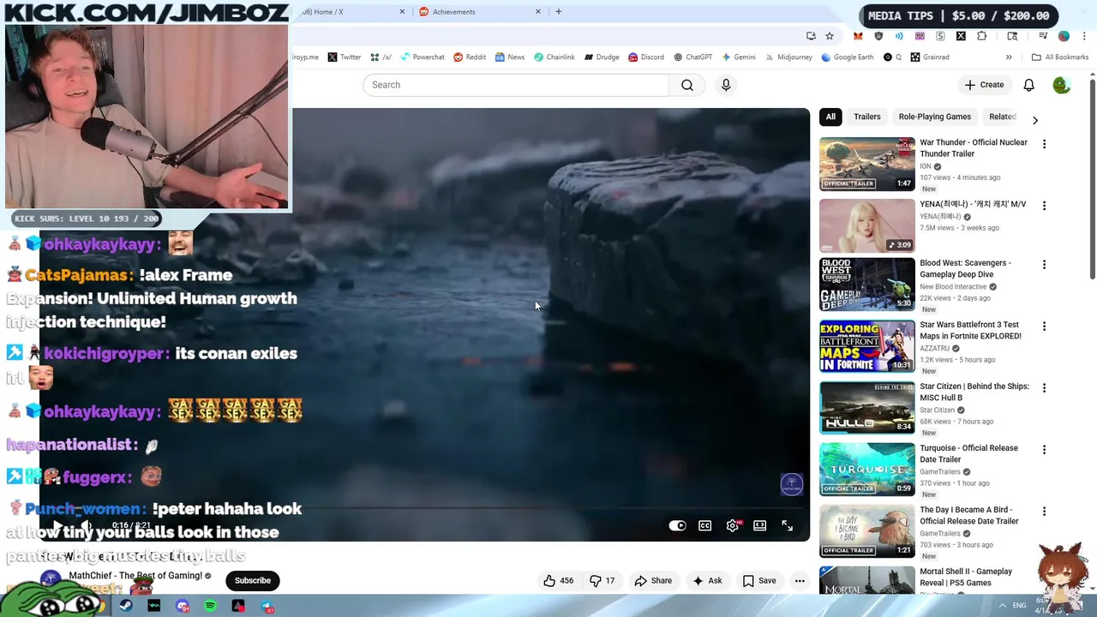Toggle closed captions CC button
The image size is (1097, 617).
(705, 525)
